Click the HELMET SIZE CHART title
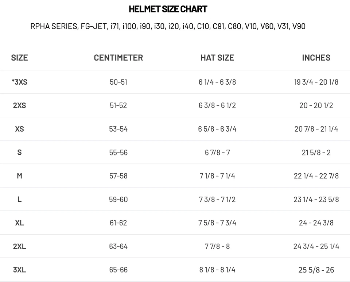This screenshot has width=350, height=282. pos(168,9)
